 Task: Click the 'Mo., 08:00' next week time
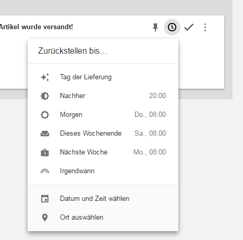click(x=150, y=152)
